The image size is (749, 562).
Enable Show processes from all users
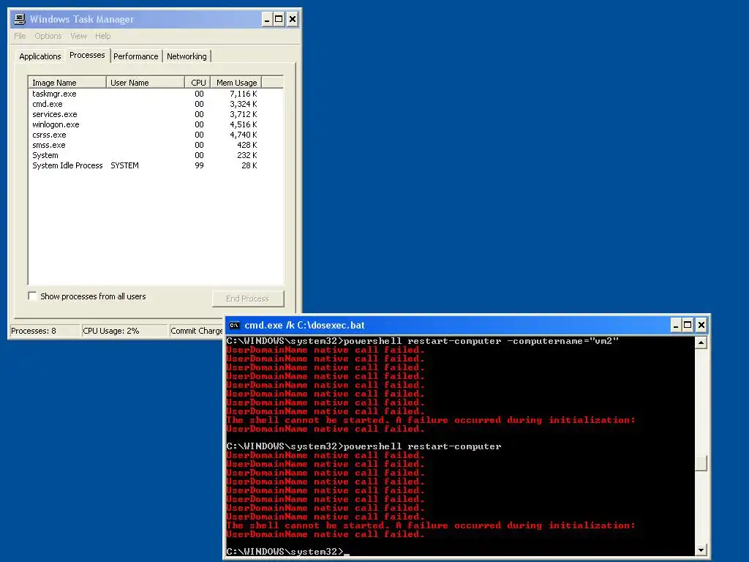32,296
